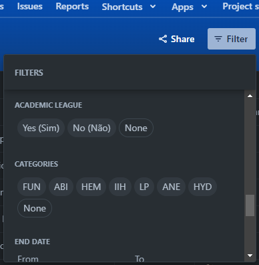Select None under Academic League
259x265 pixels.
[x=136, y=128]
